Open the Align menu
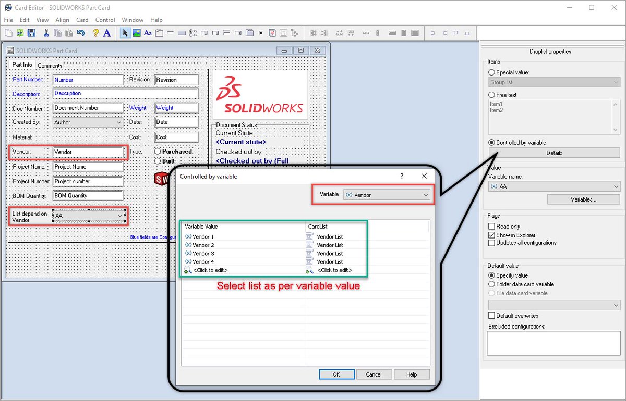Screen dimensions: 626x401 click(x=62, y=20)
